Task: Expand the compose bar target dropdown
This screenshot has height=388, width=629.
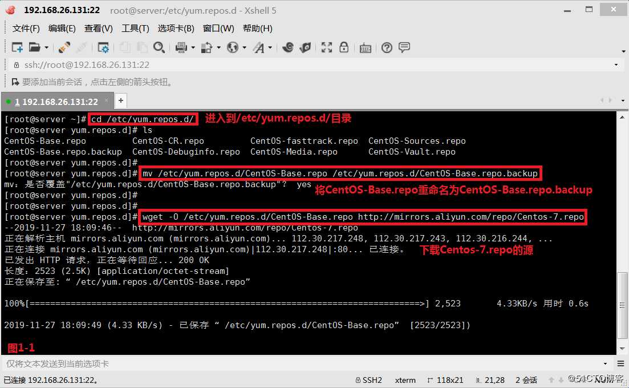Action: (x=605, y=364)
